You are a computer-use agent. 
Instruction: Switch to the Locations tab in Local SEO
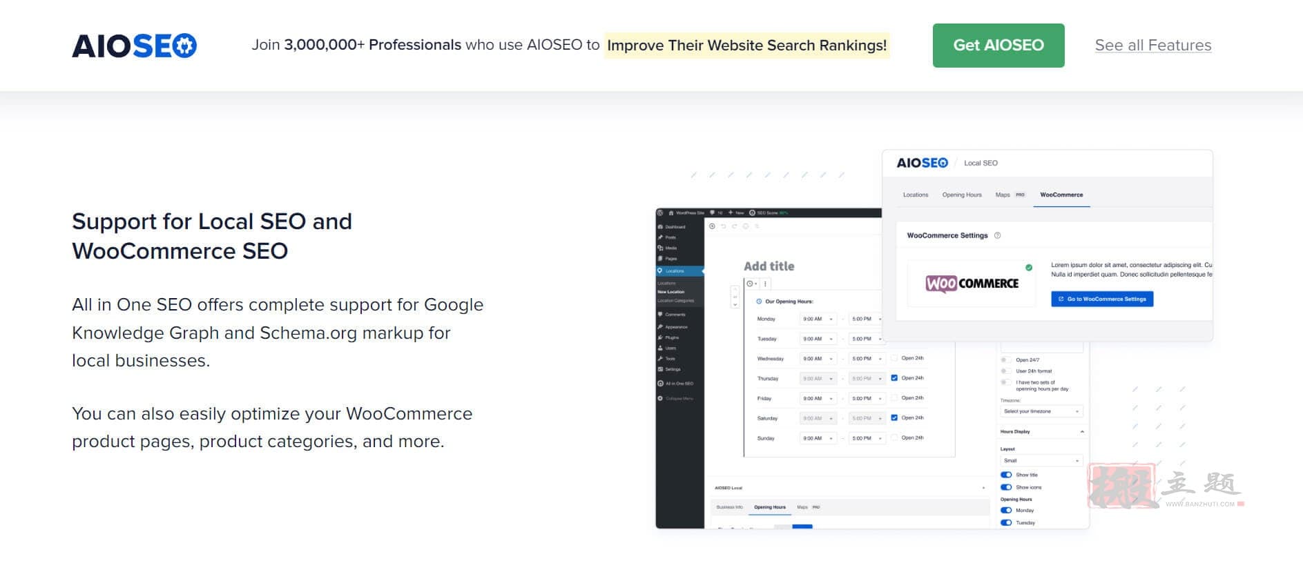916,195
